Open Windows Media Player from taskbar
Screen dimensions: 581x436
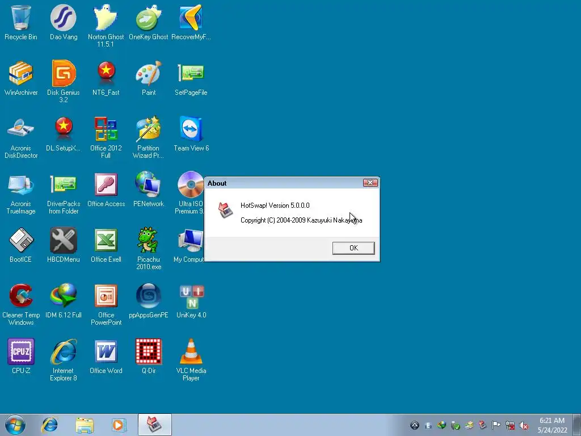coord(119,425)
